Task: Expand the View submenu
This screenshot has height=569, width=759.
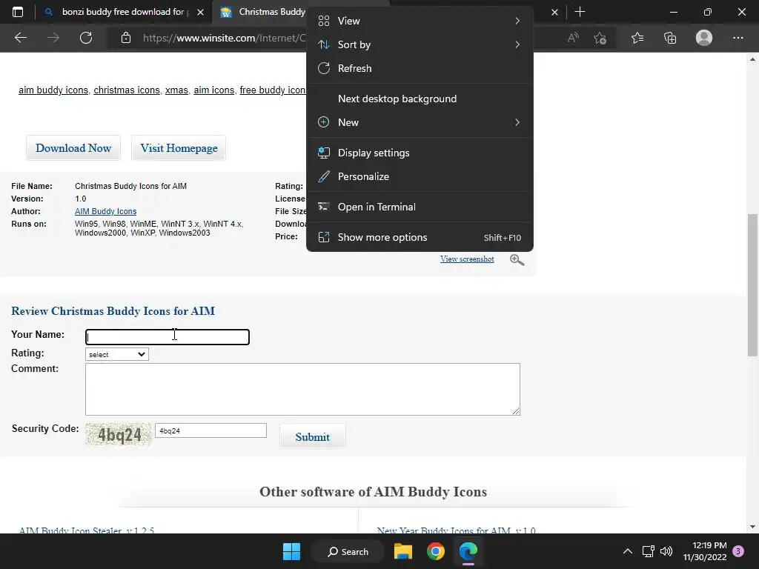Action: pos(420,21)
